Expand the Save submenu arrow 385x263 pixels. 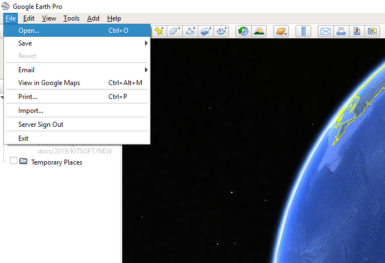[x=146, y=43]
